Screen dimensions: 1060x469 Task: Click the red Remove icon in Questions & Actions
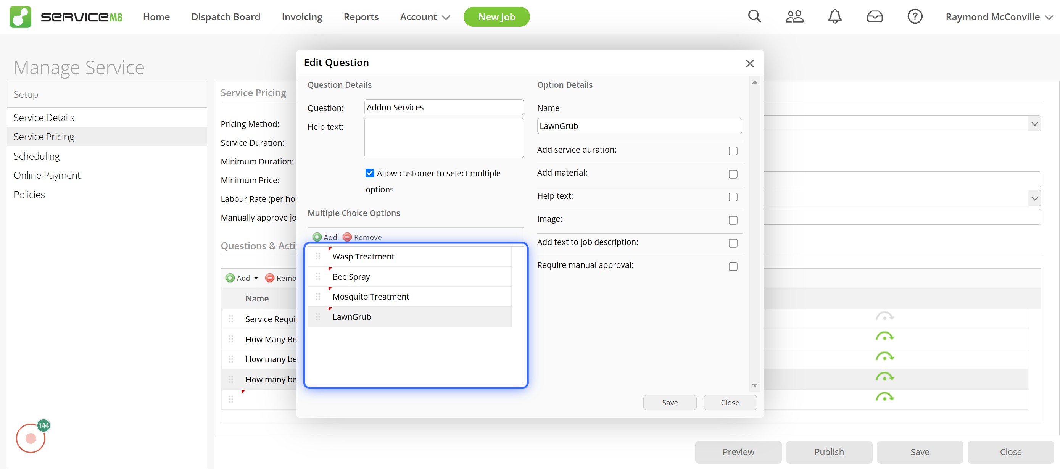269,278
